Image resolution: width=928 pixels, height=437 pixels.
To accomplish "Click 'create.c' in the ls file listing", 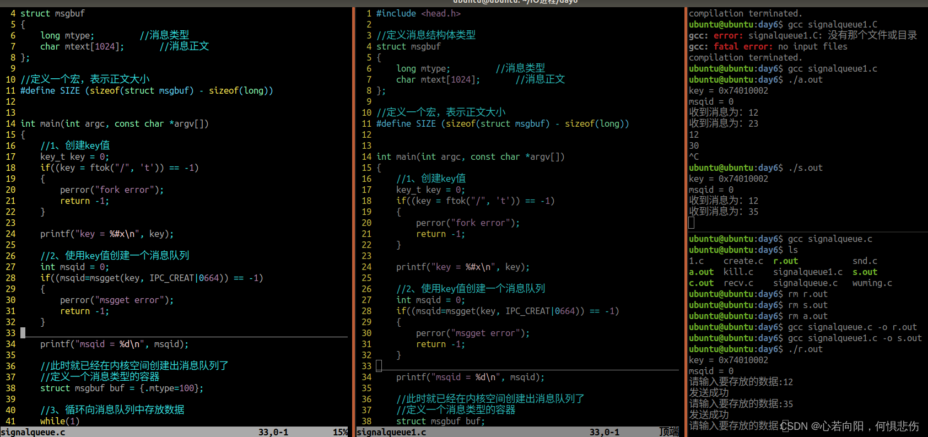I will point(743,261).
